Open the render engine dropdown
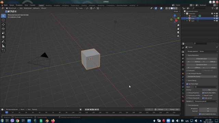 pos(208,52)
